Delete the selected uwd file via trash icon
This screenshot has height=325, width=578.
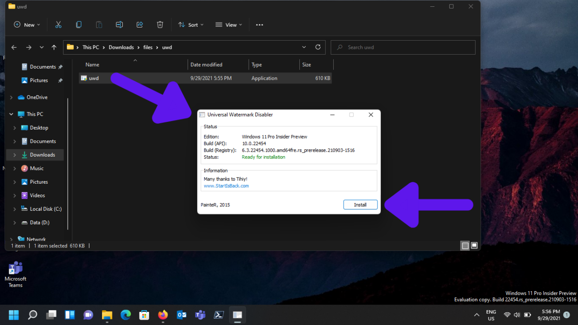tap(160, 24)
